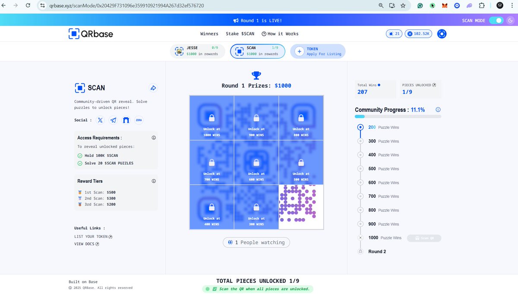Click the unlocked purple-dot QR piece

point(301,207)
